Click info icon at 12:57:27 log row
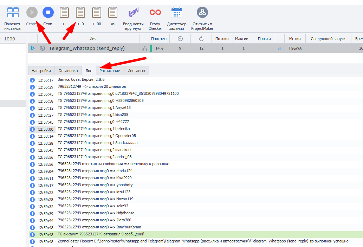 point(32,115)
